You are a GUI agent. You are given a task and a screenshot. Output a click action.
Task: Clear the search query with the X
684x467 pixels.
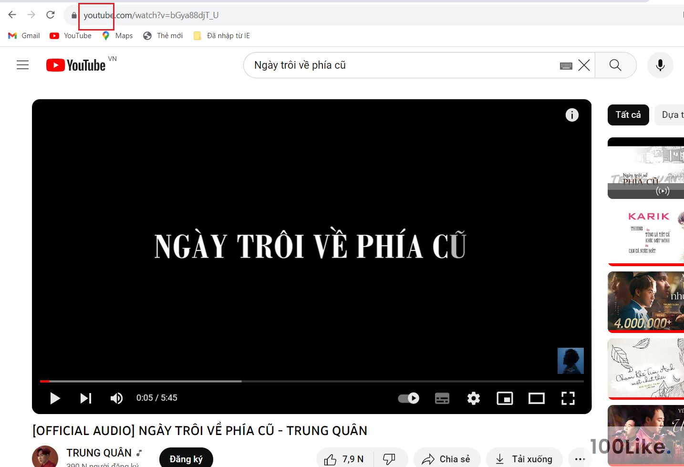[x=584, y=65]
